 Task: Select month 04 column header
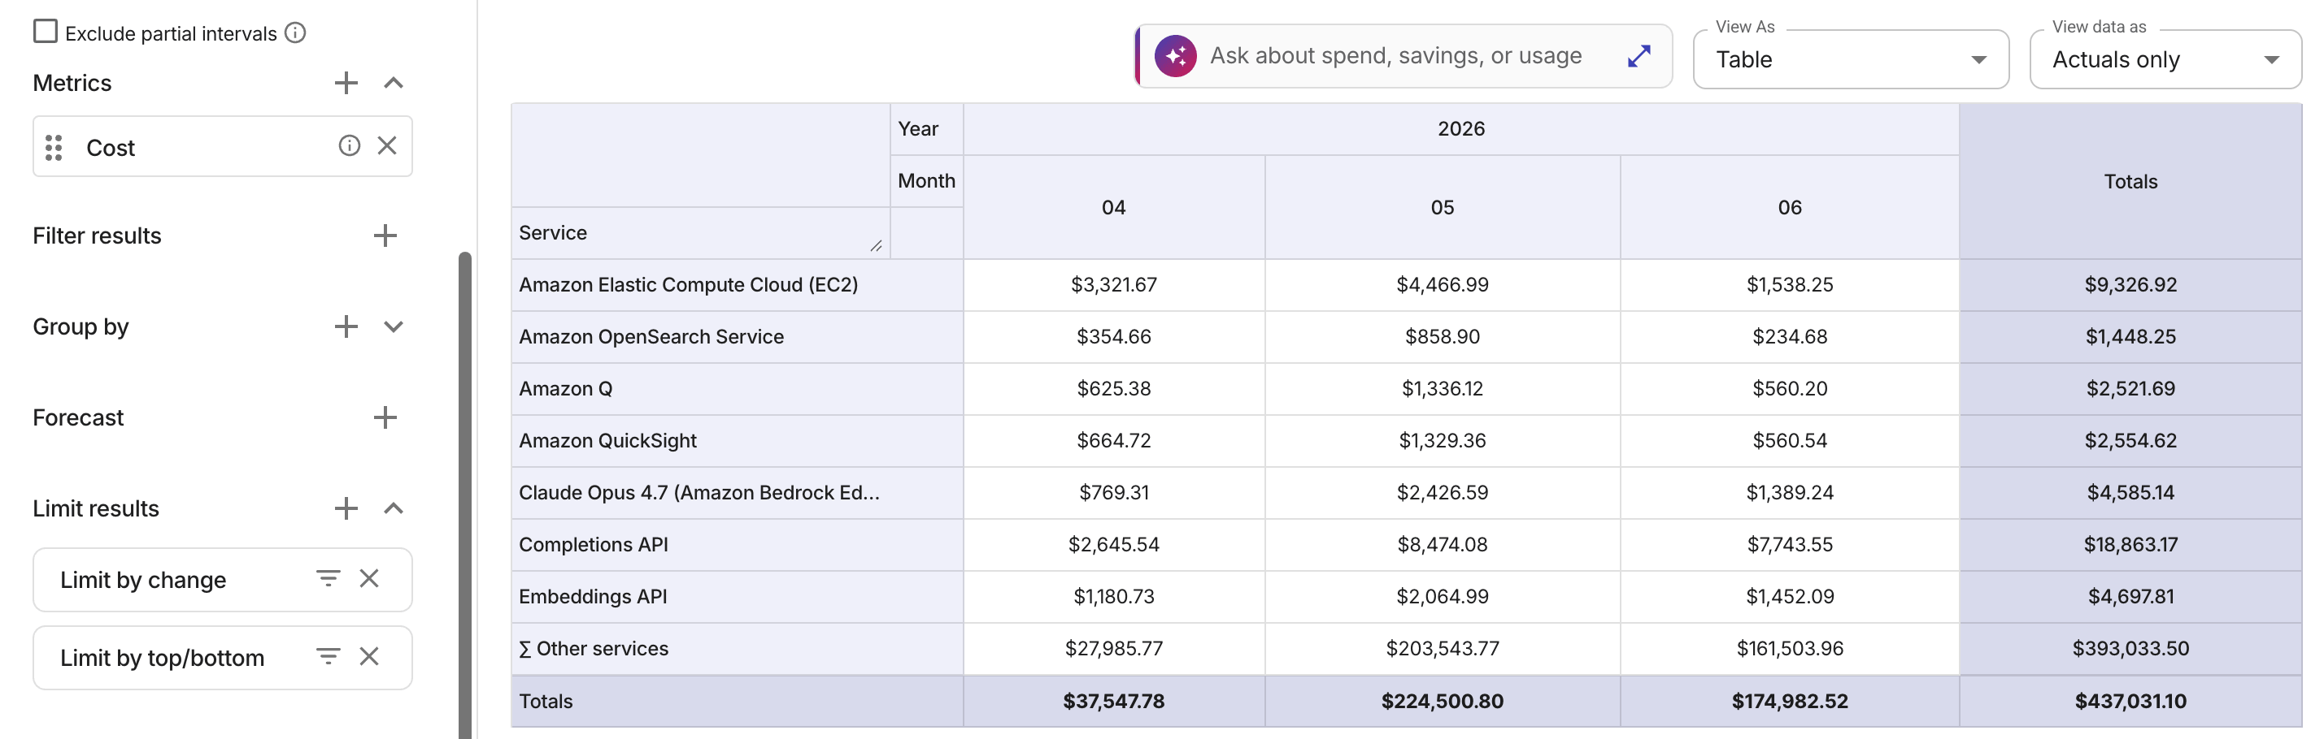click(1113, 207)
